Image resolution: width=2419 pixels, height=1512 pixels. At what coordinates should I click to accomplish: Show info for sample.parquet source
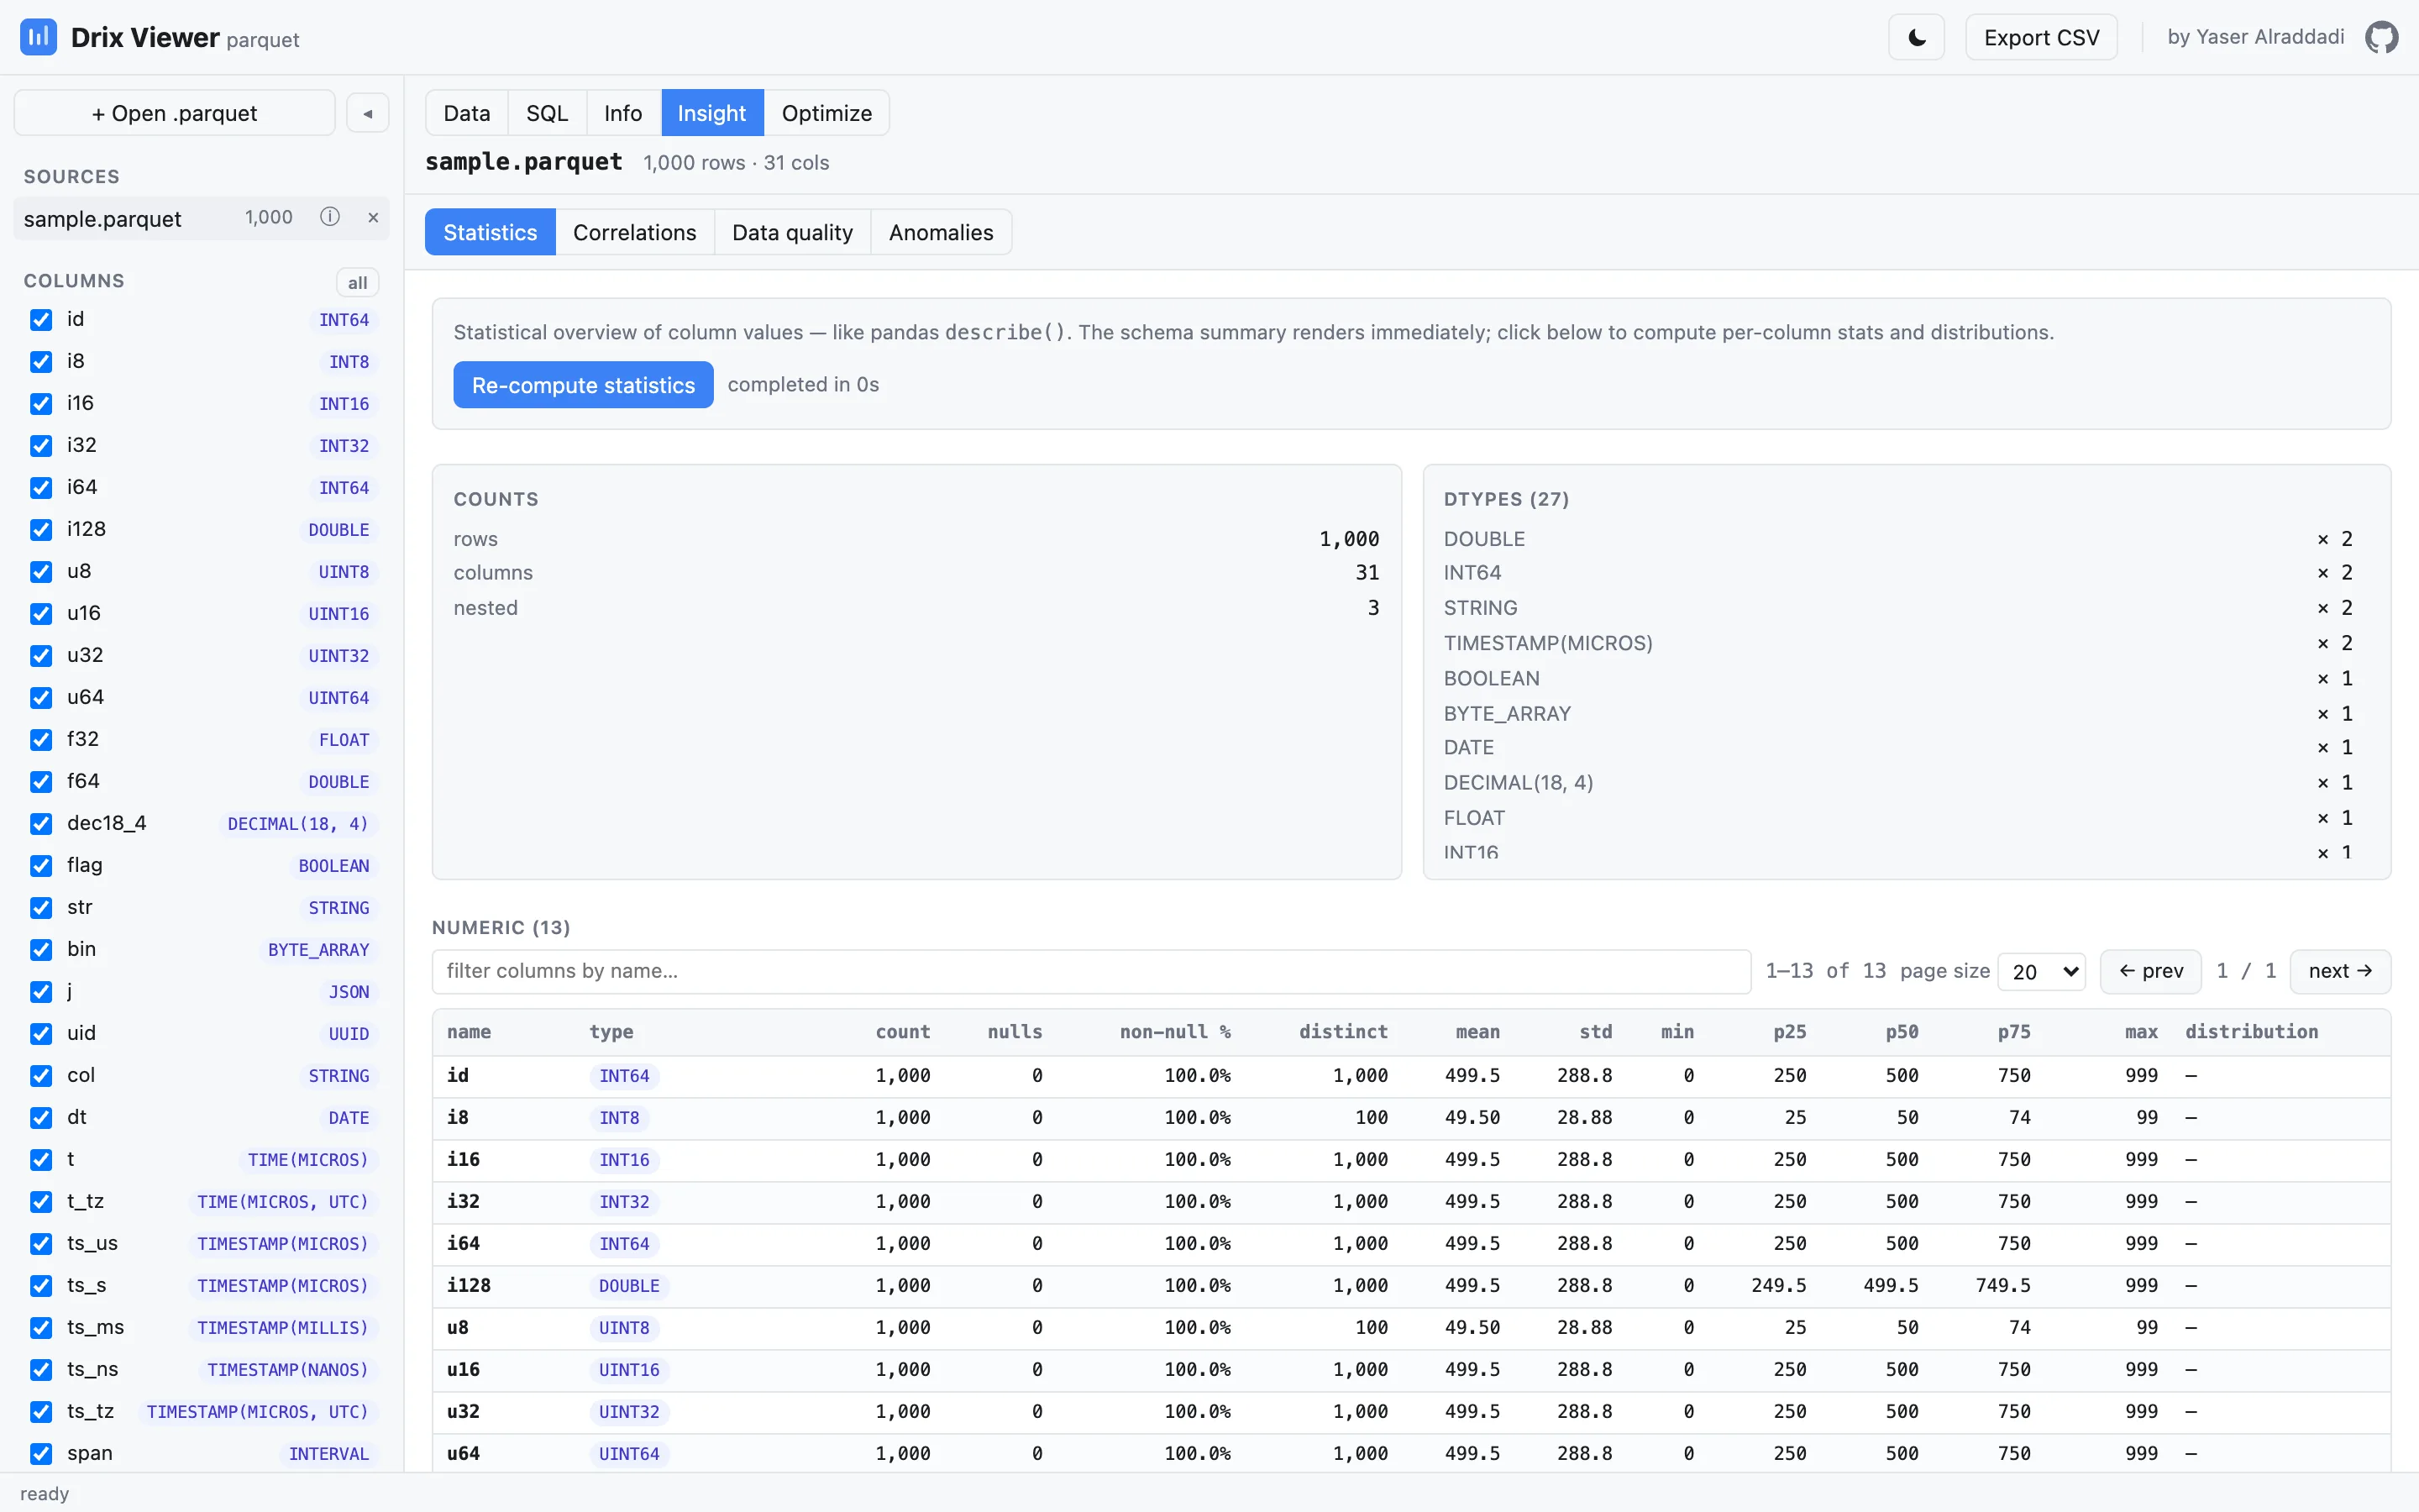[x=330, y=217]
